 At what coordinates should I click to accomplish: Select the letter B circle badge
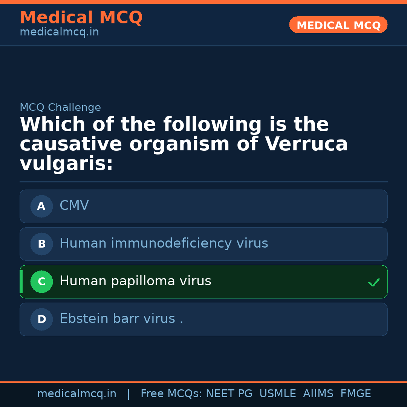pos(41,244)
